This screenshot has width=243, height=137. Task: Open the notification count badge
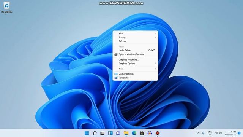[x=239, y=133]
